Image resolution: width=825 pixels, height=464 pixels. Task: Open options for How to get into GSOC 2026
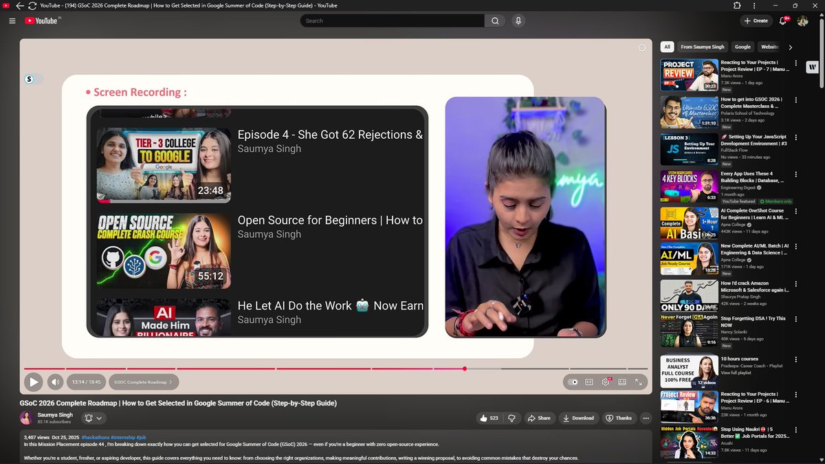(x=796, y=100)
